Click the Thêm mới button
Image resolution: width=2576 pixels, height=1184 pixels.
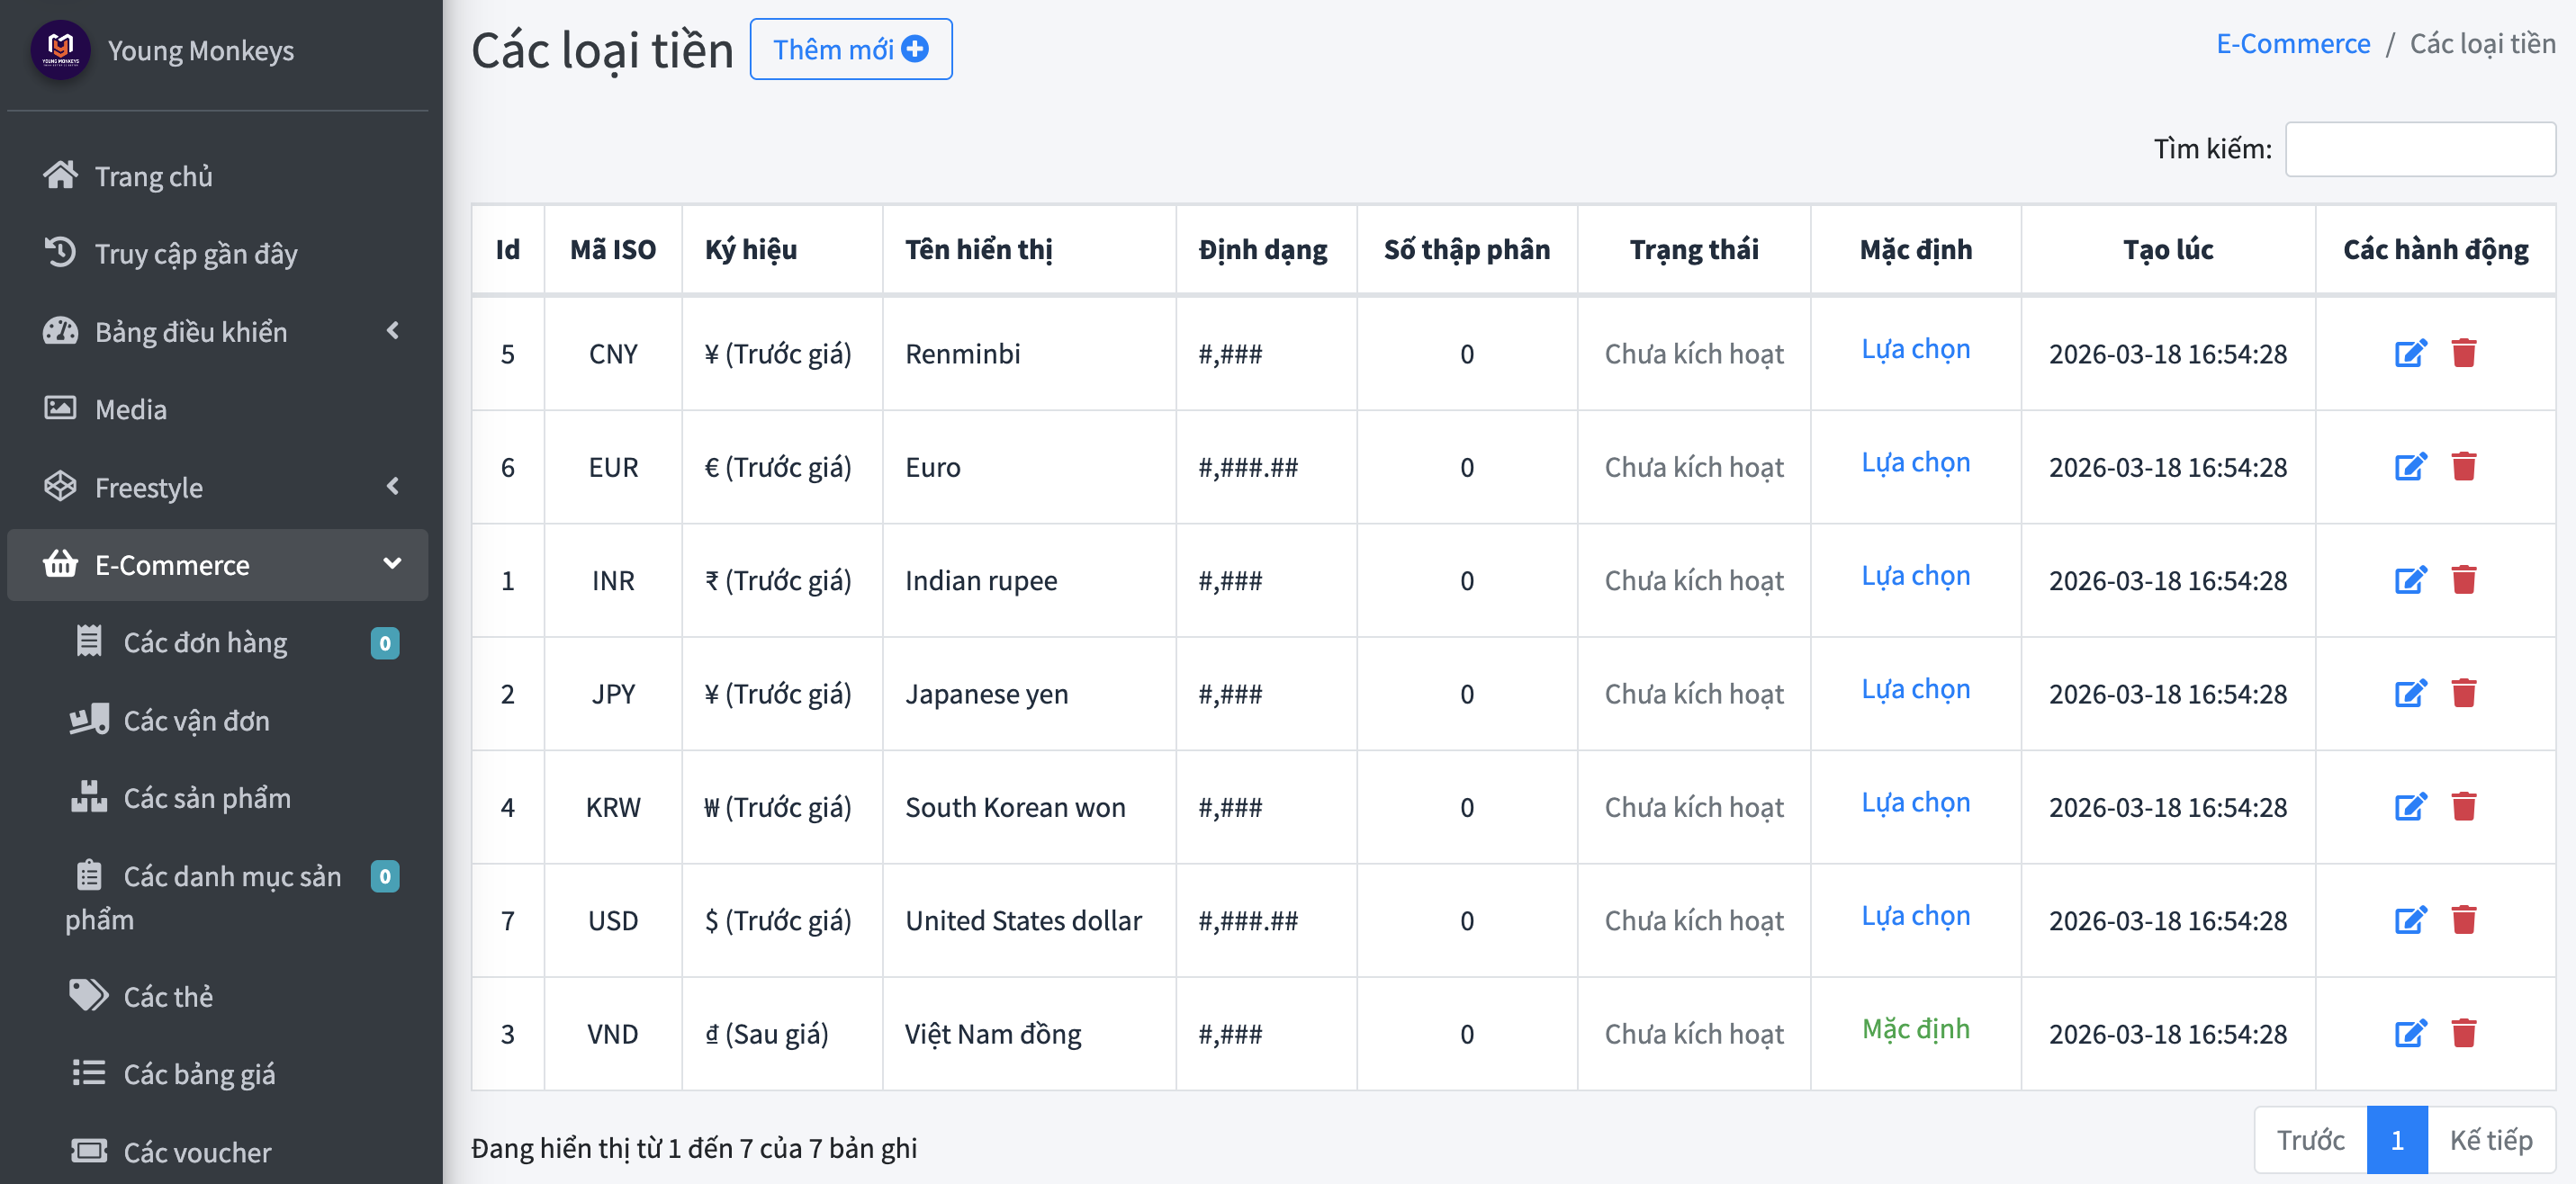(x=850, y=49)
